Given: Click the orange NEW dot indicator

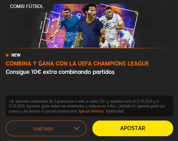Looking at the screenshot, I should (x=7, y=55).
